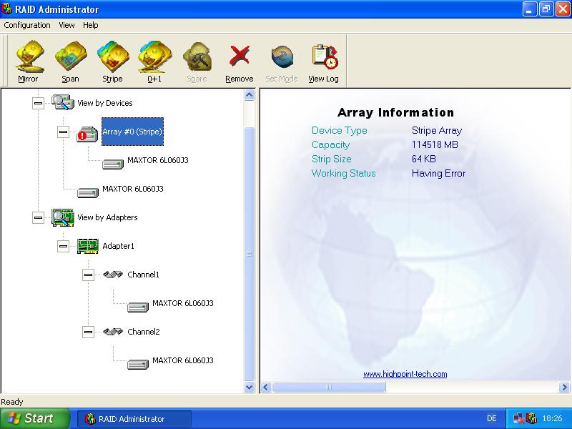Remove the selected array with red X
Screen dimensions: 572x429
(x=240, y=62)
